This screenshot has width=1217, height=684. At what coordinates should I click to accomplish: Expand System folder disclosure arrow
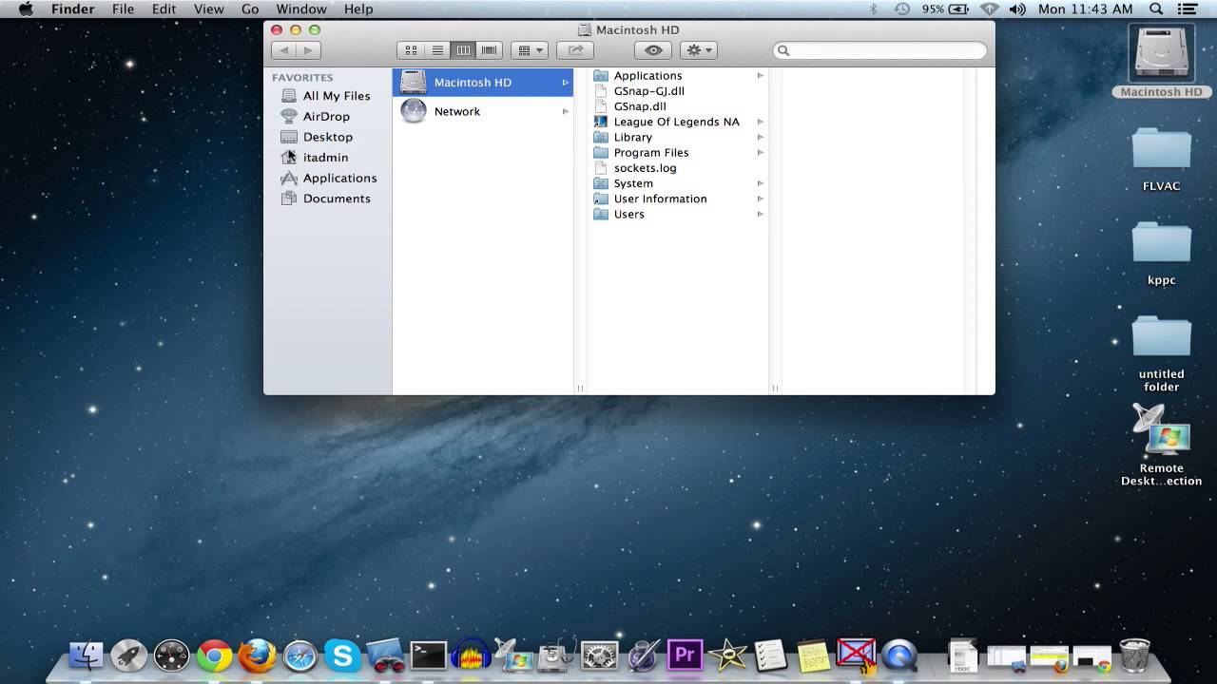click(x=761, y=183)
